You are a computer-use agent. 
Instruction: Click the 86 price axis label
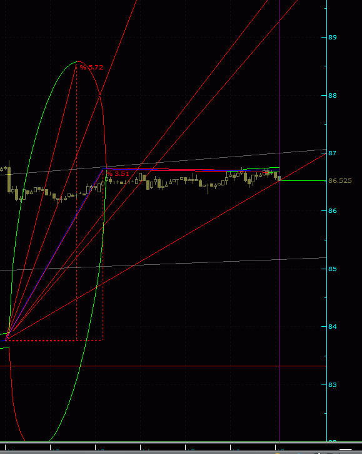[333, 211]
